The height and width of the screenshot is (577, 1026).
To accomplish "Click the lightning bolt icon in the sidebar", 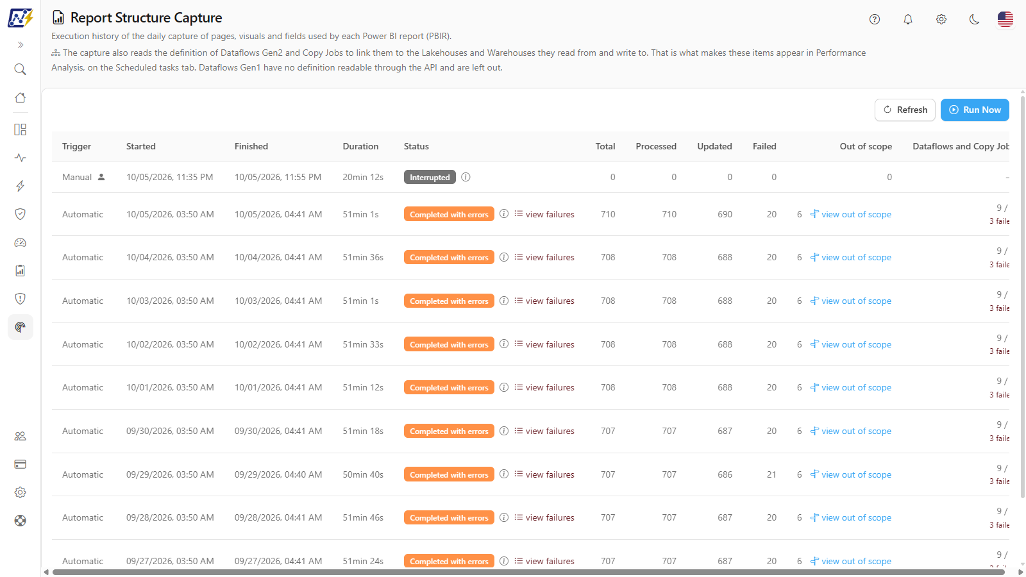I will [x=21, y=186].
